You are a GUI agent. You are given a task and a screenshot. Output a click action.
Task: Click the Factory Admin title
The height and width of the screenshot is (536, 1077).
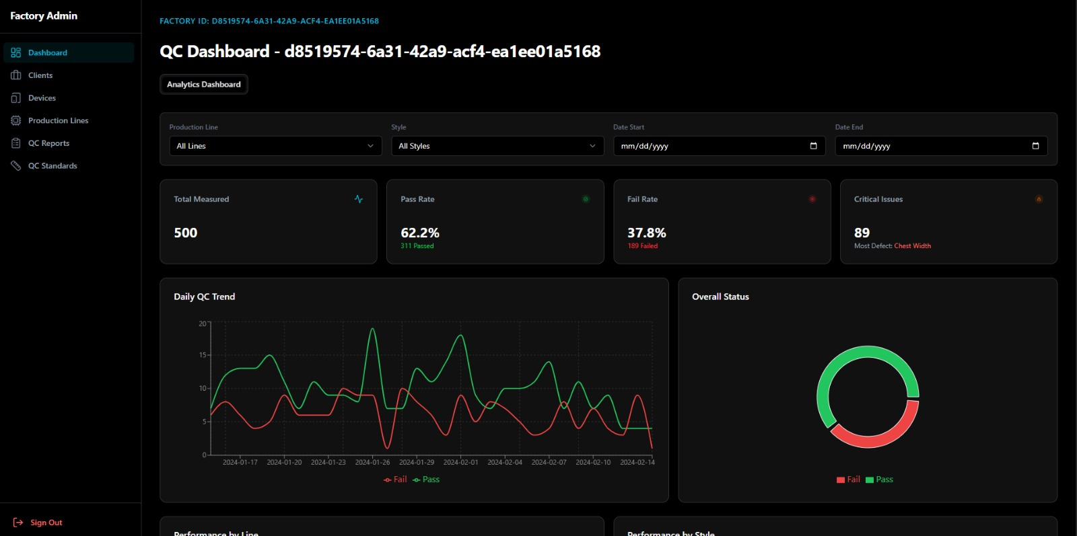pyautogui.click(x=44, y=15)
